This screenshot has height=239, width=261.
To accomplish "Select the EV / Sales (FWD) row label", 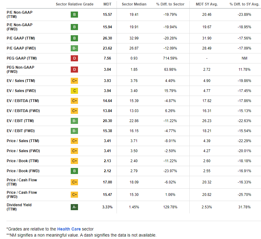I will tap(21, 91).
